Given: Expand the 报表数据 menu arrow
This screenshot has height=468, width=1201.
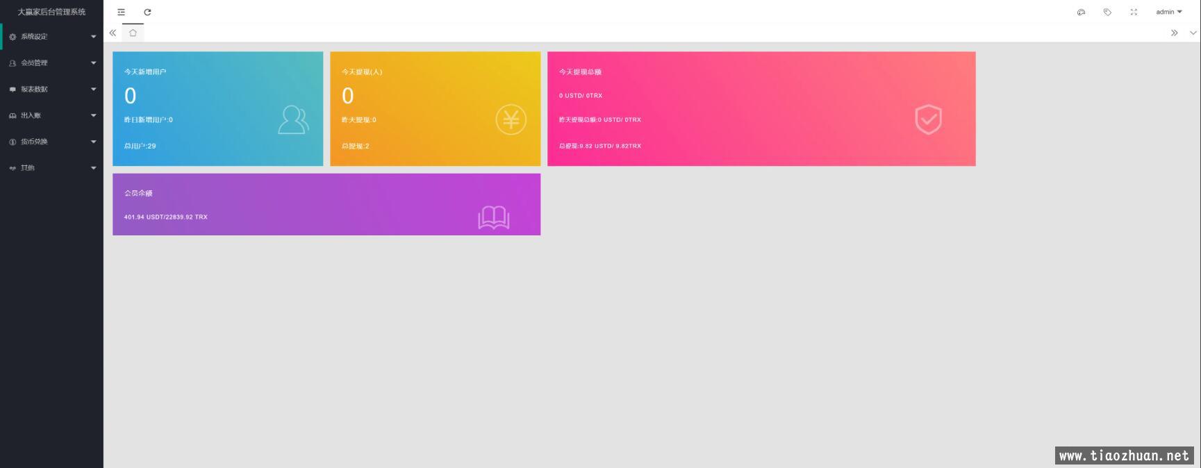Looking at the screenshot, I should (94, 90).
